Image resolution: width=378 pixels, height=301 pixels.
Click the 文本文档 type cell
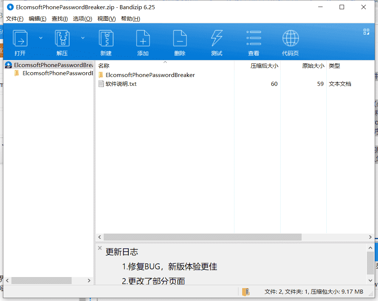click(x=340, y=84)
